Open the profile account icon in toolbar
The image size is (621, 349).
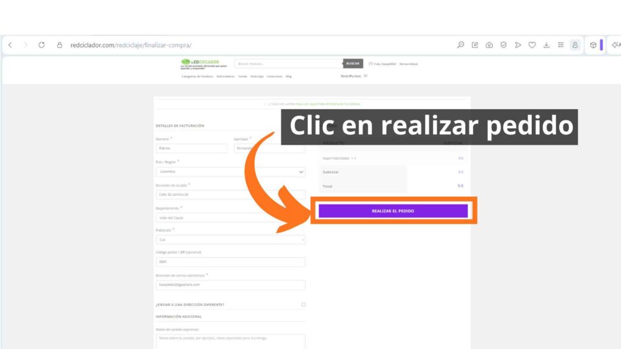tap(575, 45)
